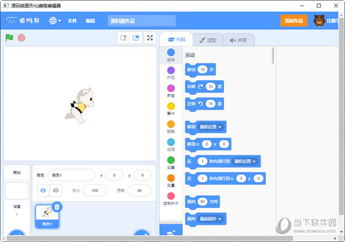Click the add backdrop round button
The width and height of the screenshot is (345, 242).
tap(17, 233)
